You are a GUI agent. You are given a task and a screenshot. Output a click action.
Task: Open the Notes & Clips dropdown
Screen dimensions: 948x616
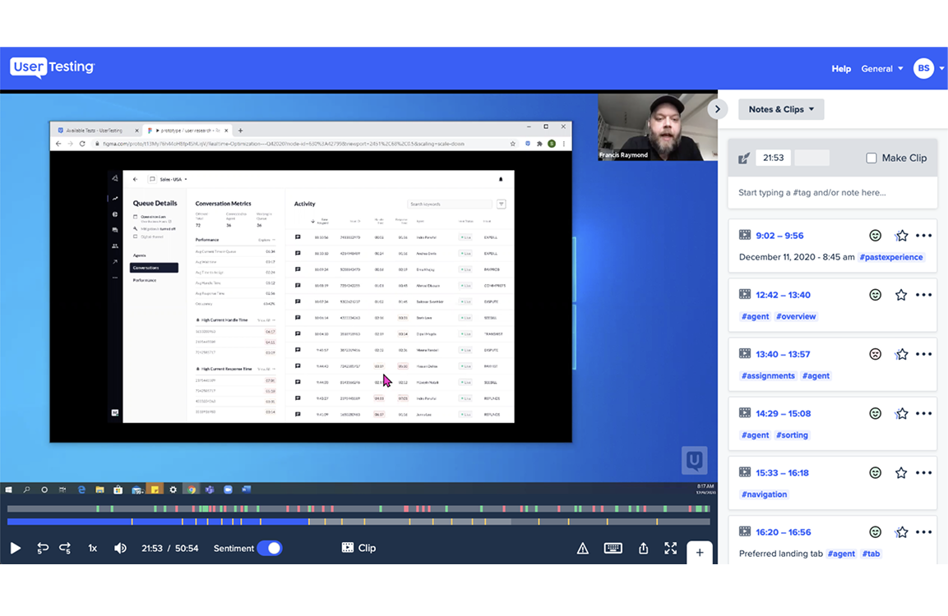pos(781,109)
